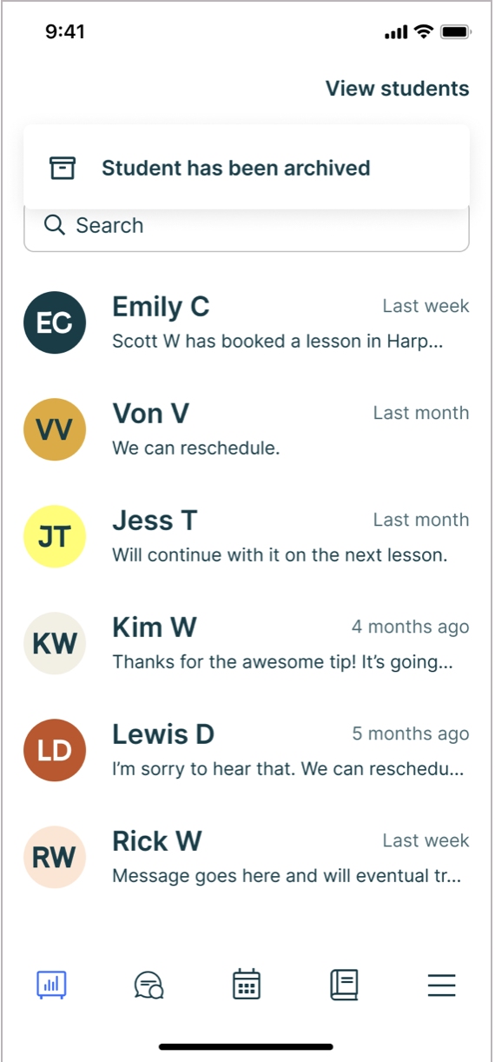The image size is (495, 1062).
Task: Focus the Search input field
Action: [247, 228]
